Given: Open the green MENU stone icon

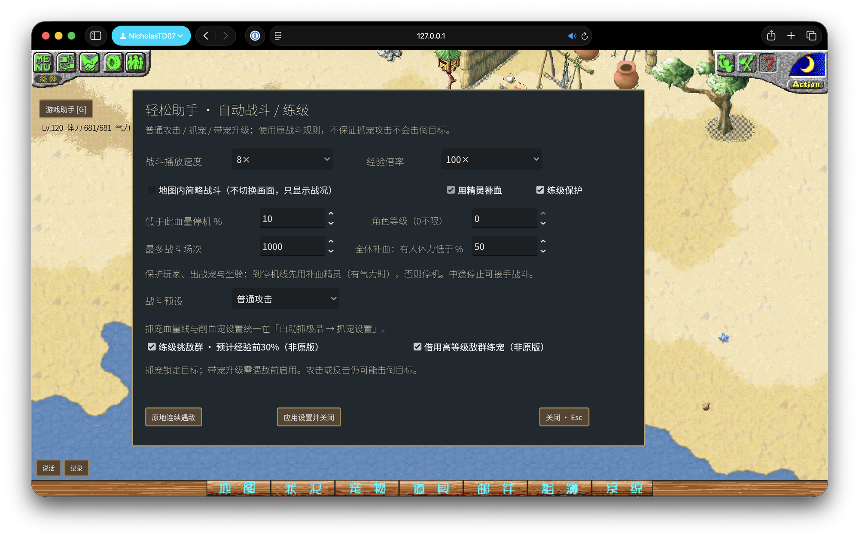Looking at the screenshot, I should pos(43,63).
